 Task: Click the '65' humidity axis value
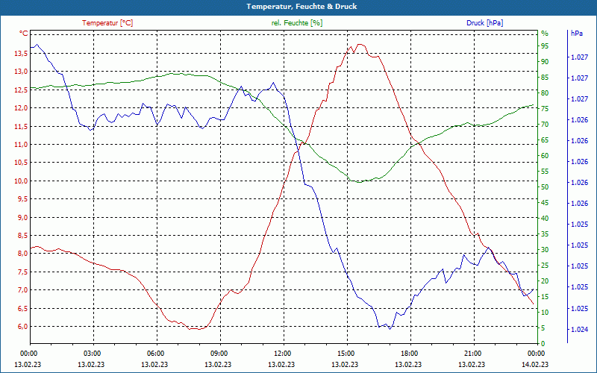(545, 140)
